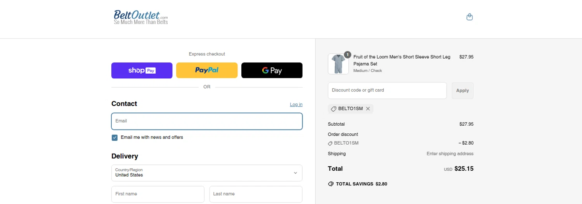
Task: Click the Log in link
Action: [296, 104]
